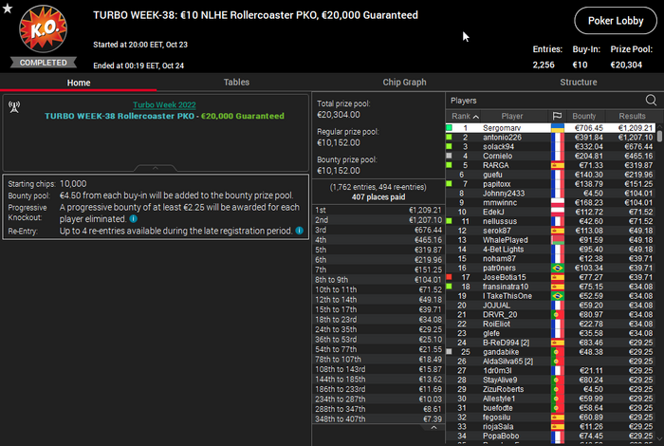Sort by the Bounty column header

point(584,116)
